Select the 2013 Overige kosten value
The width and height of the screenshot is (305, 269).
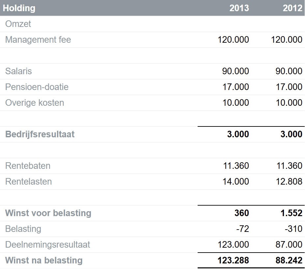236,103
